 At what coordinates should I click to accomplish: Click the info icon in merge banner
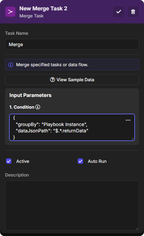click(x=11, y=65)
